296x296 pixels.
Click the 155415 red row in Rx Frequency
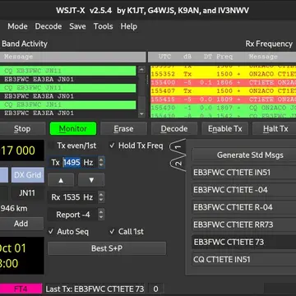[x=224, y=99]
